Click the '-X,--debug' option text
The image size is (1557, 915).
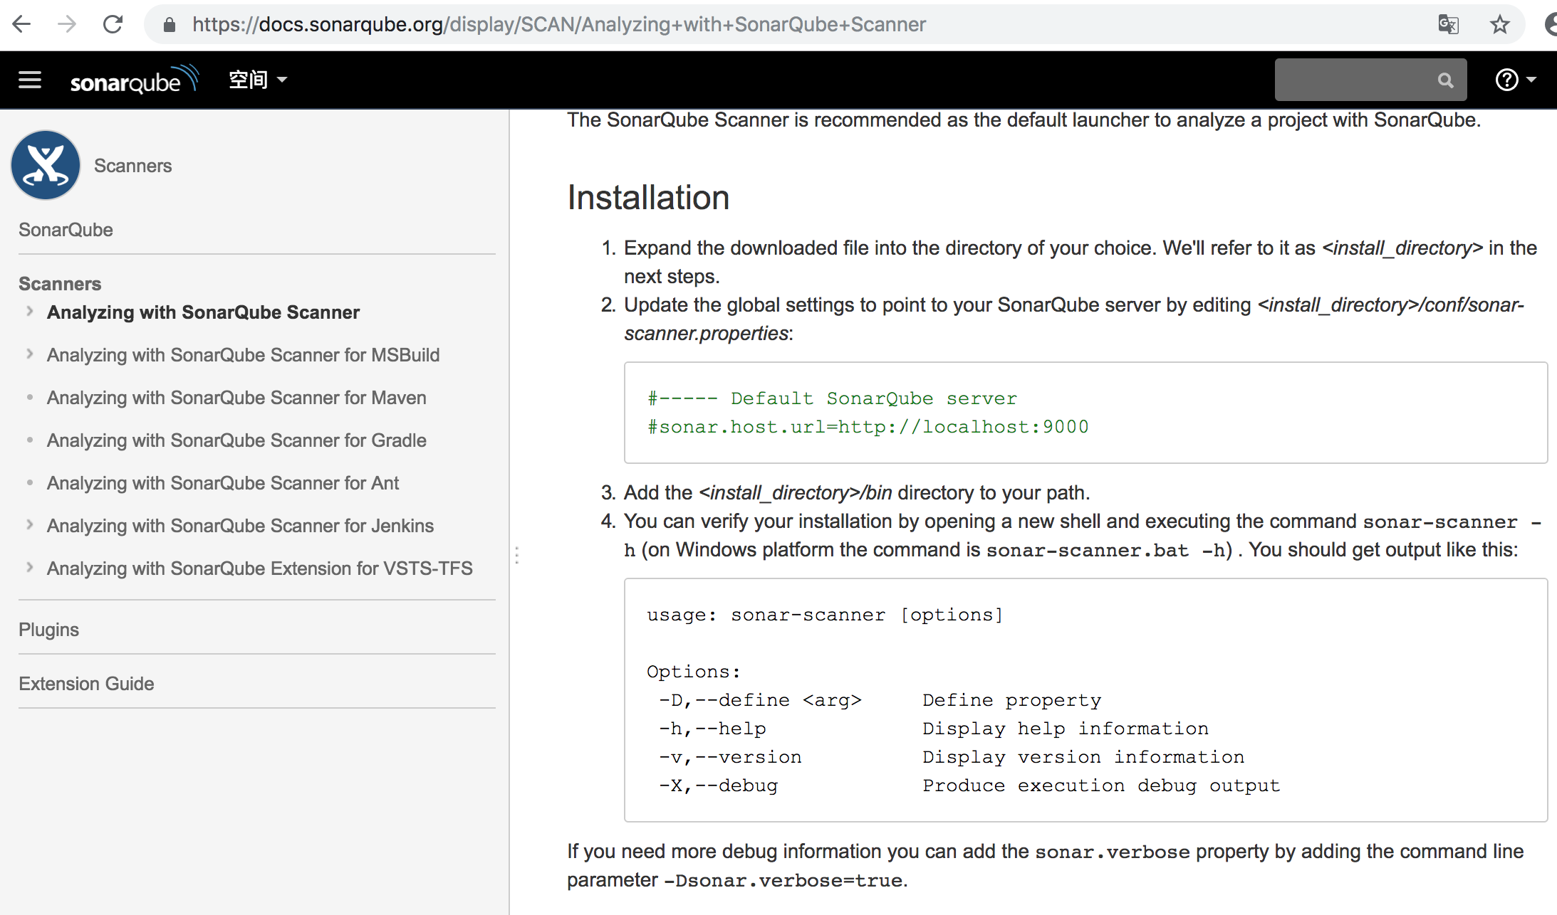(x=718, y=786)
